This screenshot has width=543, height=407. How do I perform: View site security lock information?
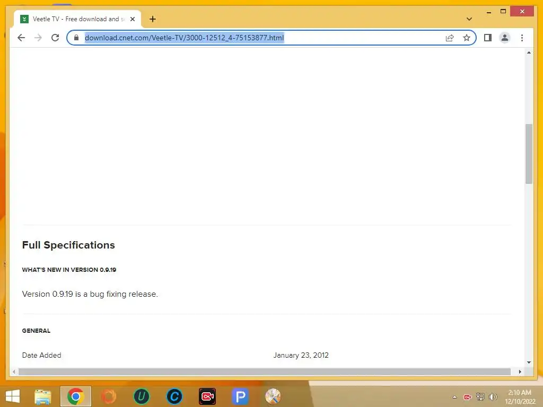[76, 38]
